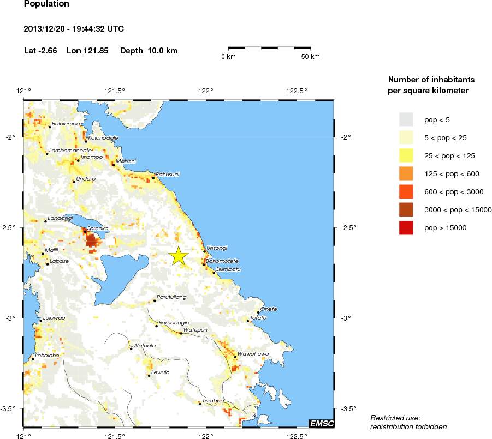The height and width of the screenshot is (439, 492).
Task: Click the Unsongi city dot marker
Action: click(x=204, y=251)
